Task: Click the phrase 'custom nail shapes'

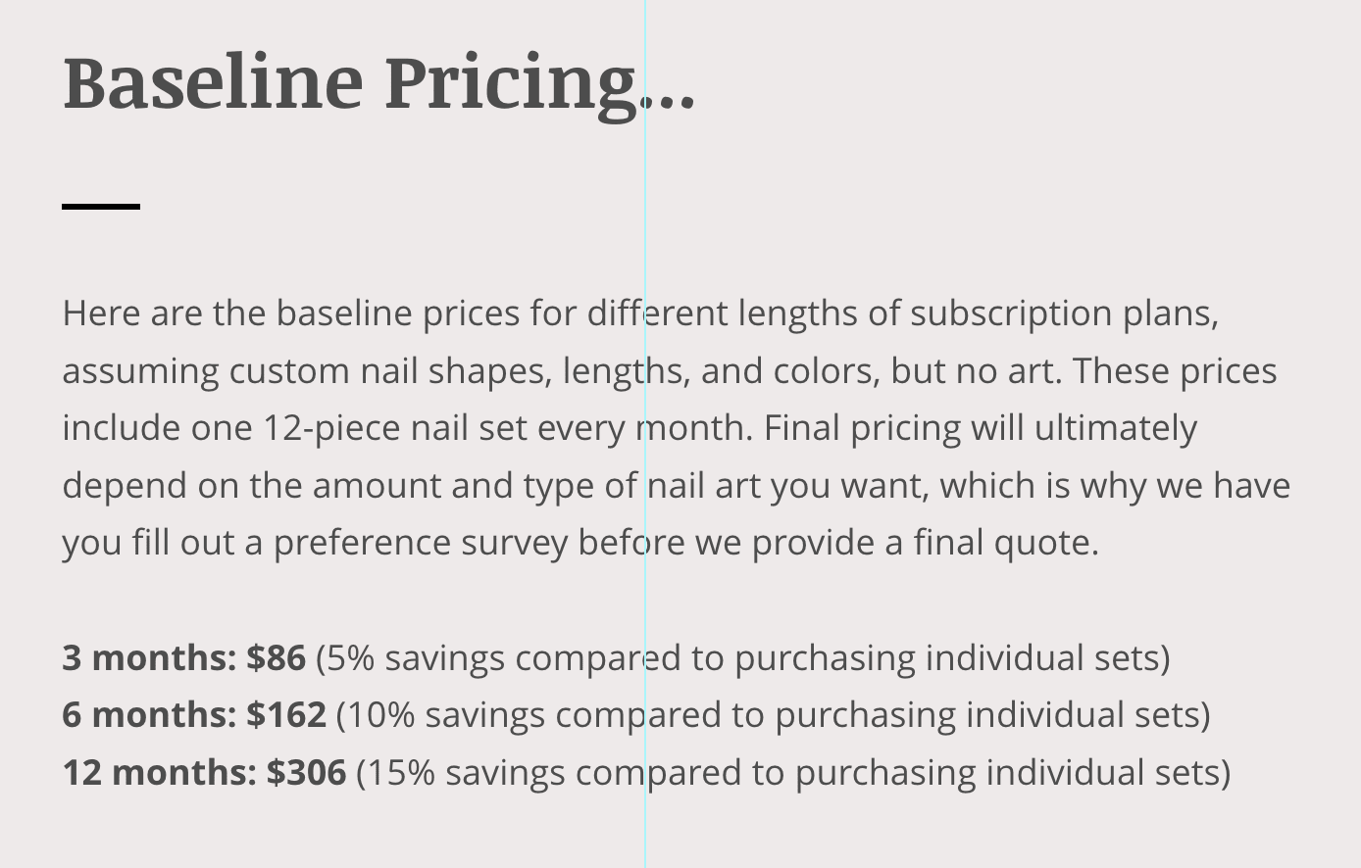Action: coord(390,372)
